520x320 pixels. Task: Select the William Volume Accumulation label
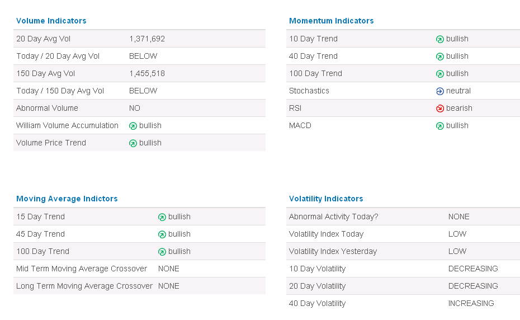(67, 125)
